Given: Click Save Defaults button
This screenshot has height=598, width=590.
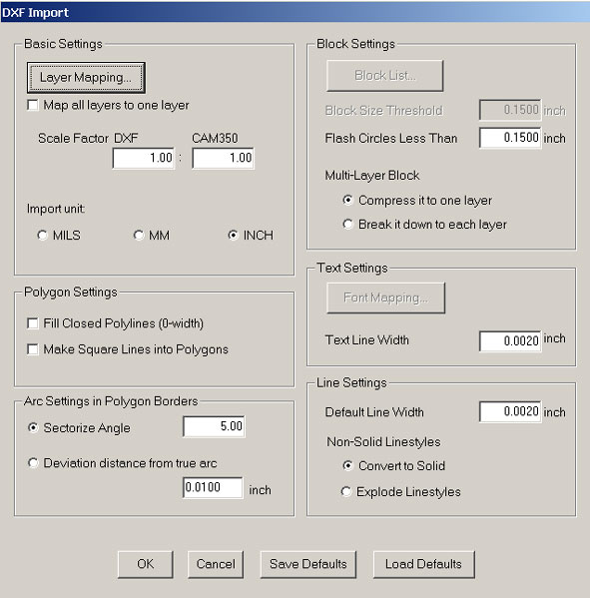Looking at the screenshot, I should 308,564.
